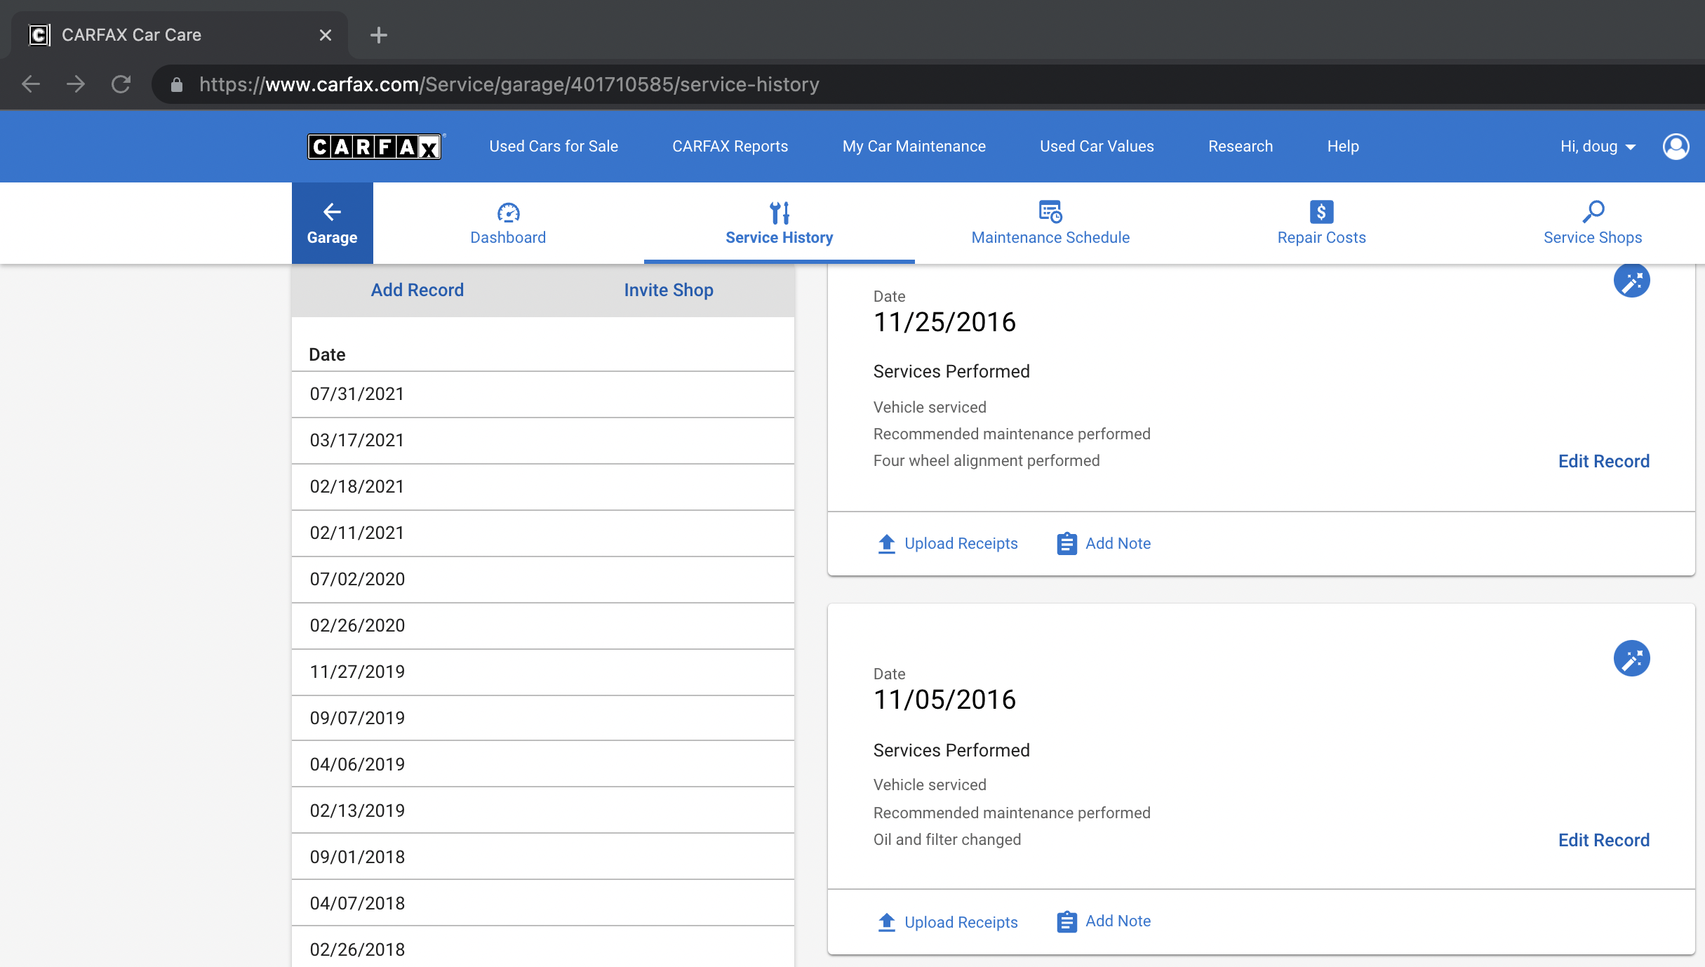
Task: Select the 02/26/2018 service date
Action: [x=543, y=948]
